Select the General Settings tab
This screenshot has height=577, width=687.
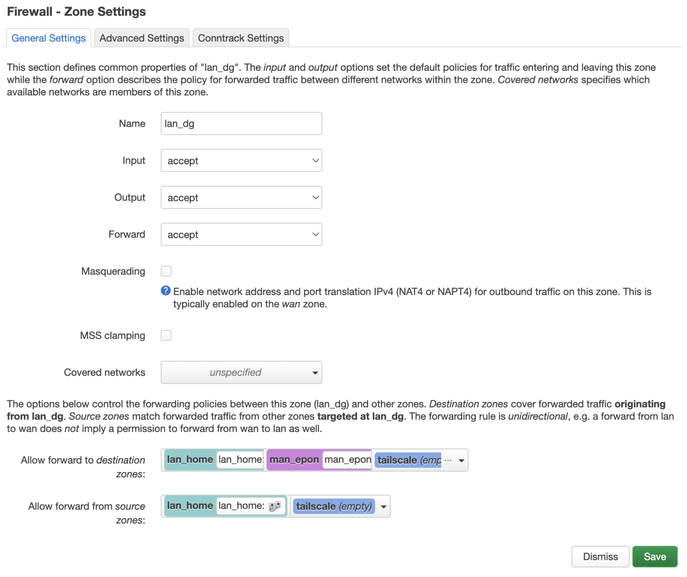pos(48,38)
